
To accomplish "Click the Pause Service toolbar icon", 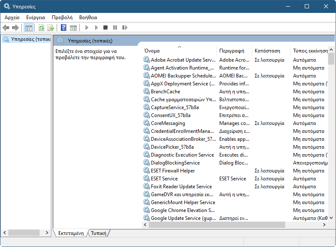I will 115,27.
